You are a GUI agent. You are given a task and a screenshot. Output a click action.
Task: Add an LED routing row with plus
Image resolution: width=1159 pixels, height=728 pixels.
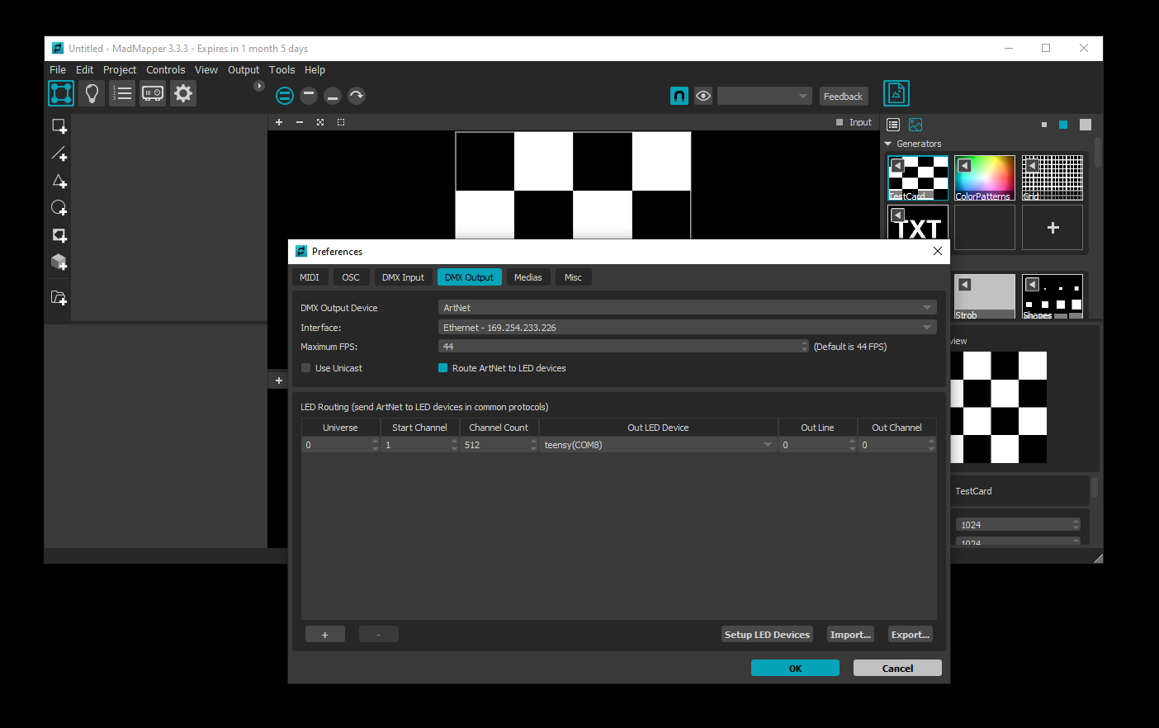(x=325, y=634)
